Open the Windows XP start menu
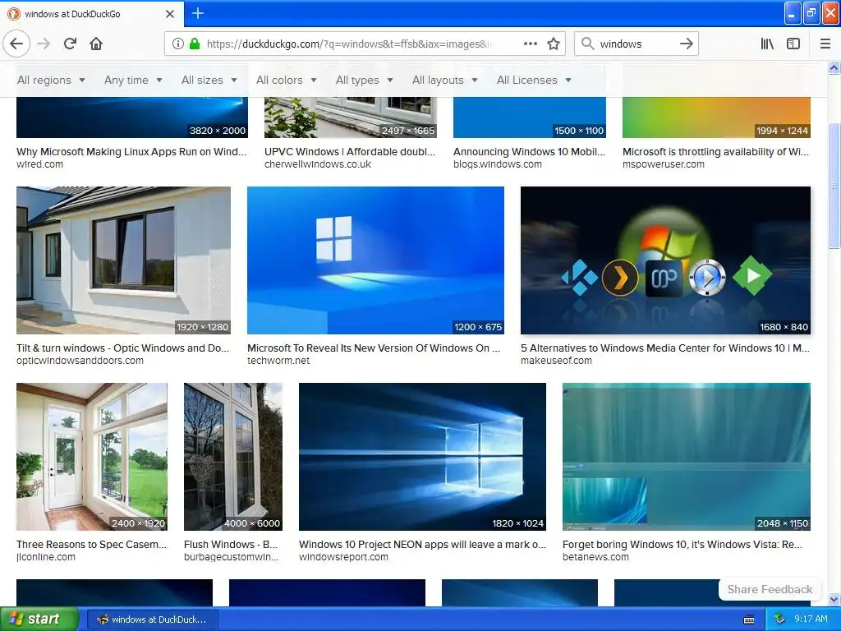Image resolution: width=841 pixels, height=631 pixels. [39, 619]
